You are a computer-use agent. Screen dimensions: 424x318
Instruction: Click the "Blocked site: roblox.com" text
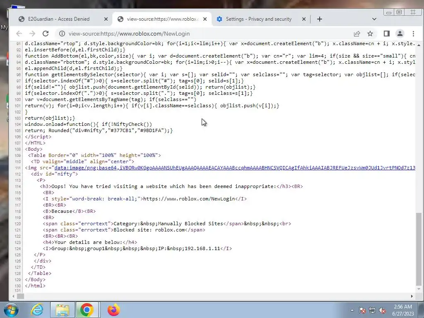(149, 230)
